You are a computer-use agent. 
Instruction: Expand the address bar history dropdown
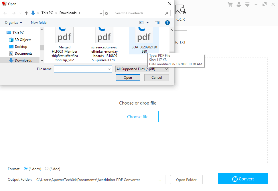pos(100,13)
